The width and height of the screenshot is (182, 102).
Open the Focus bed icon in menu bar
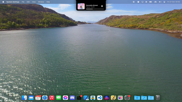pyautogui.click(x=156, y=2)
